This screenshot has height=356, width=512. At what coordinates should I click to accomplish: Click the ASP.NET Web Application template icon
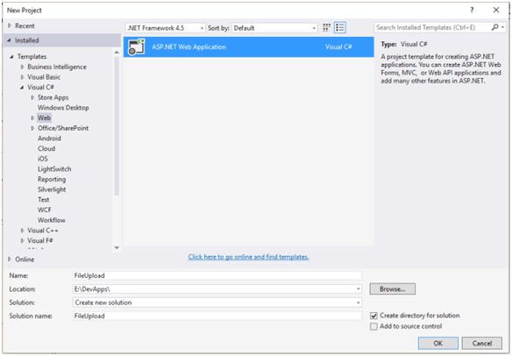point(137,46)
